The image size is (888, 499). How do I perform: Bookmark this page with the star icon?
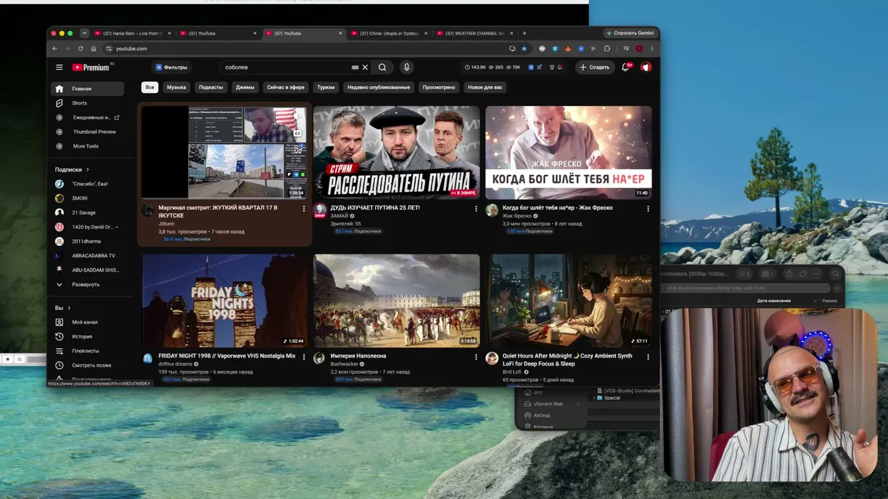pyautogui.click(x=524, y=49)
